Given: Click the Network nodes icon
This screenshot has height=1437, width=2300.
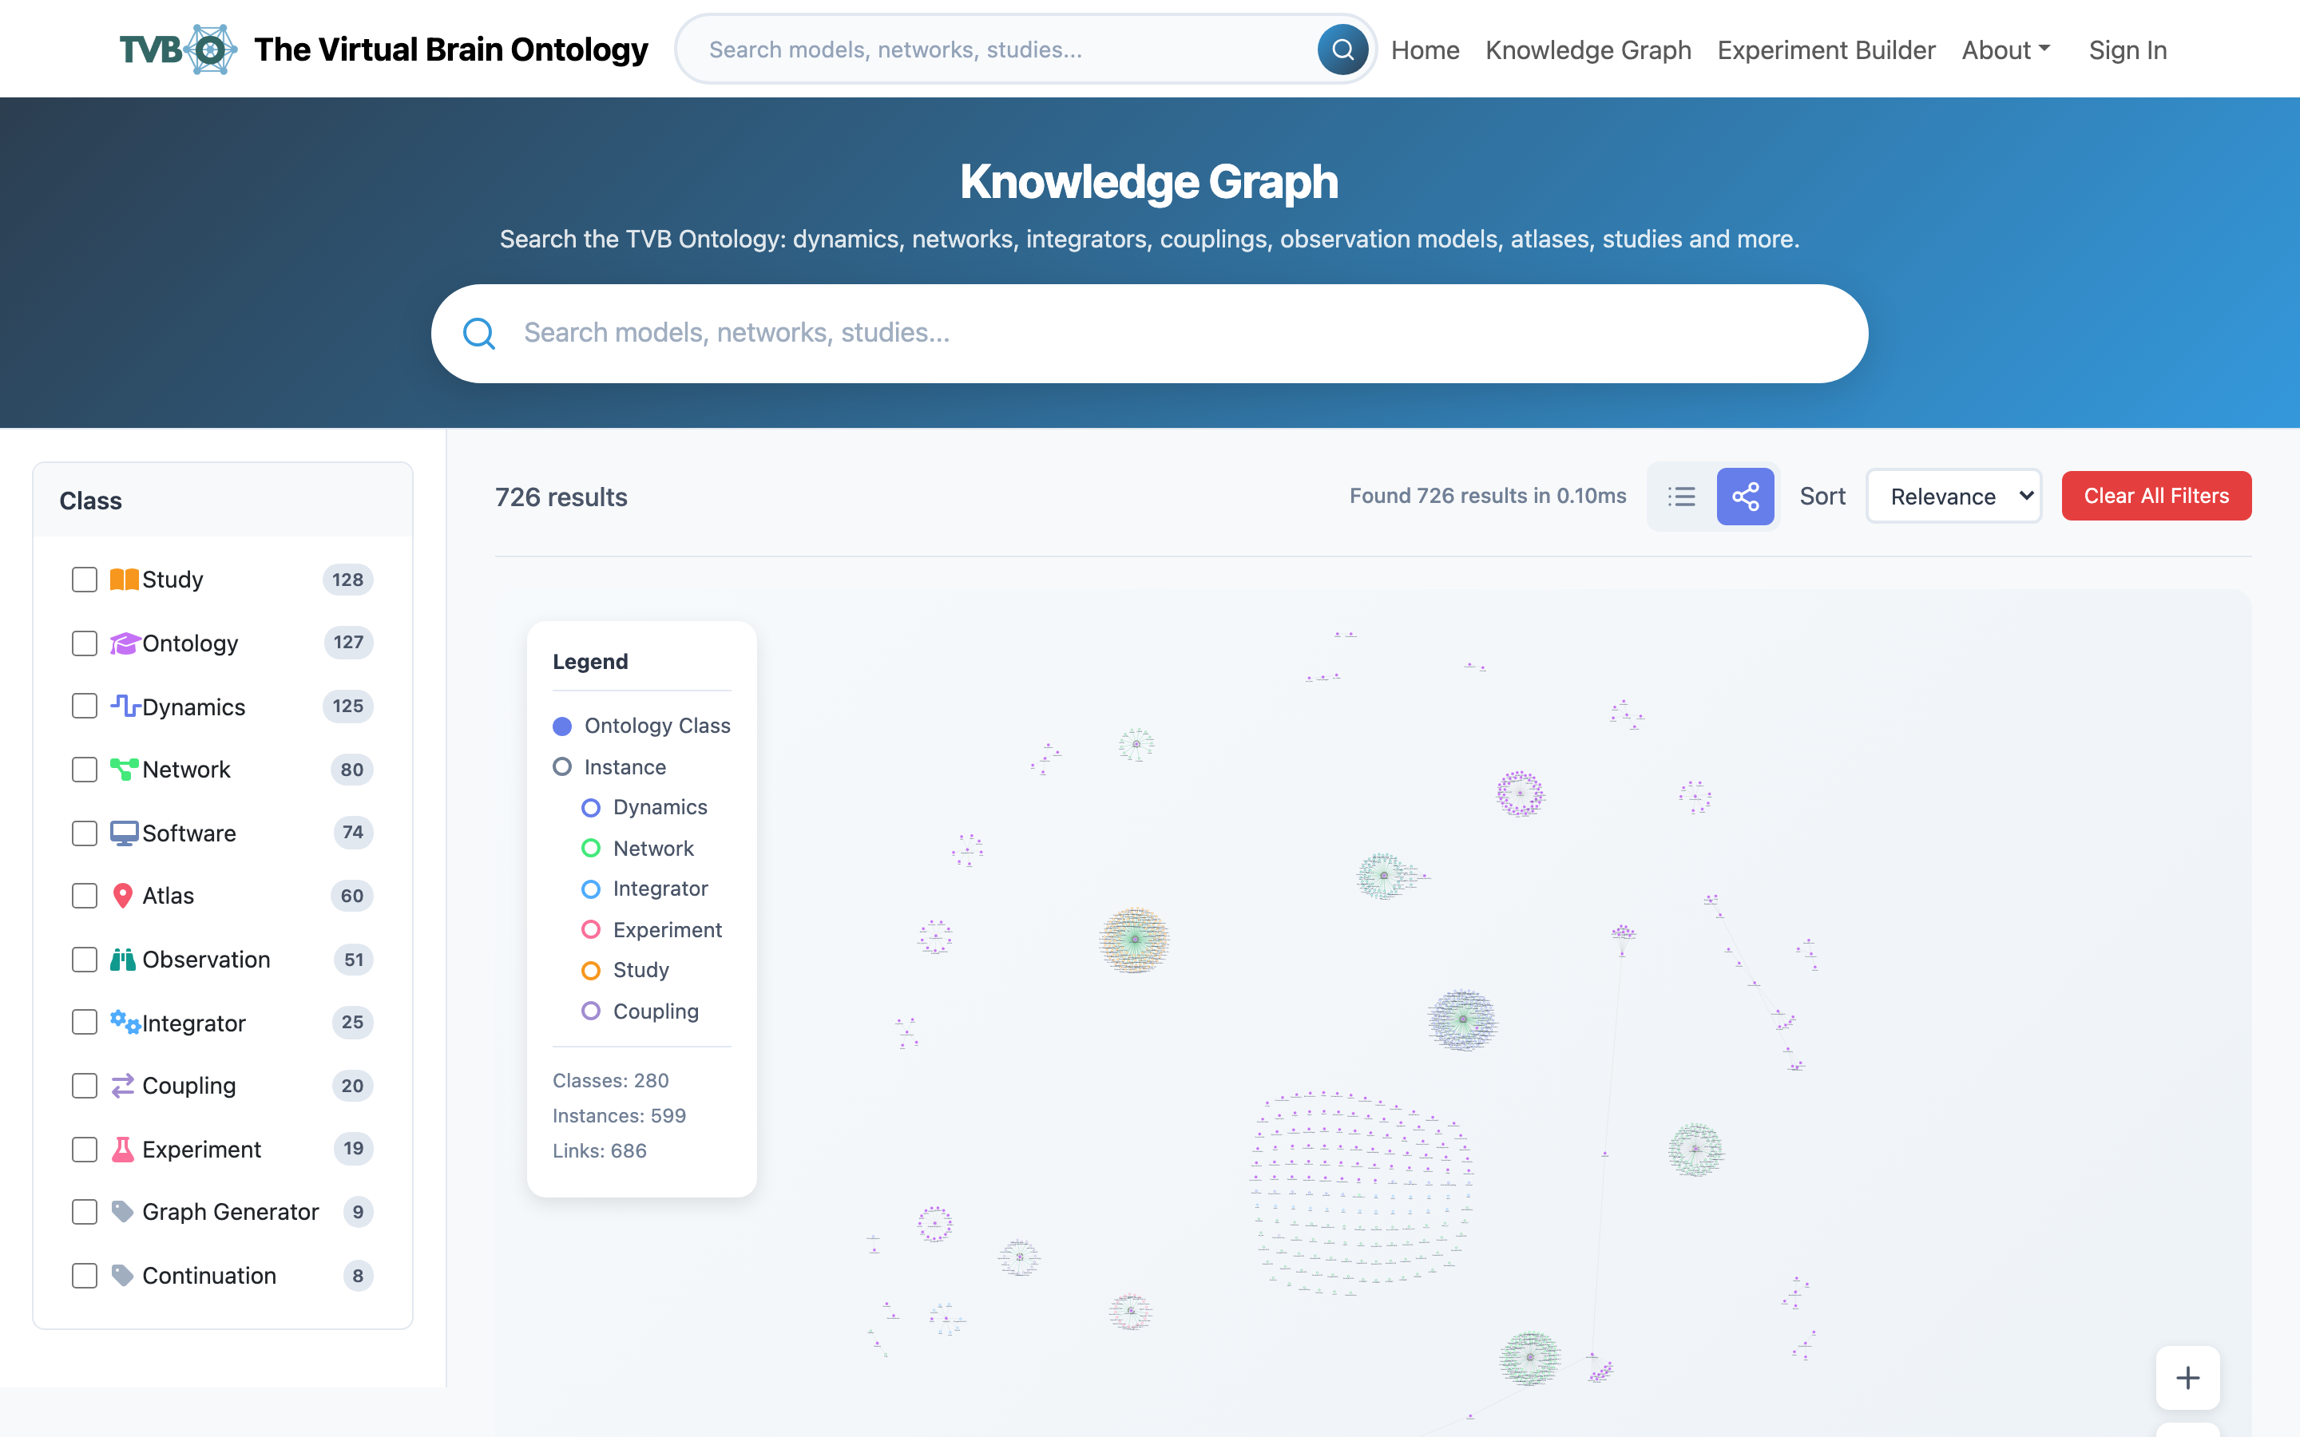Looking at the screenshot, I should pyautogui.click(x=124, y=770).
